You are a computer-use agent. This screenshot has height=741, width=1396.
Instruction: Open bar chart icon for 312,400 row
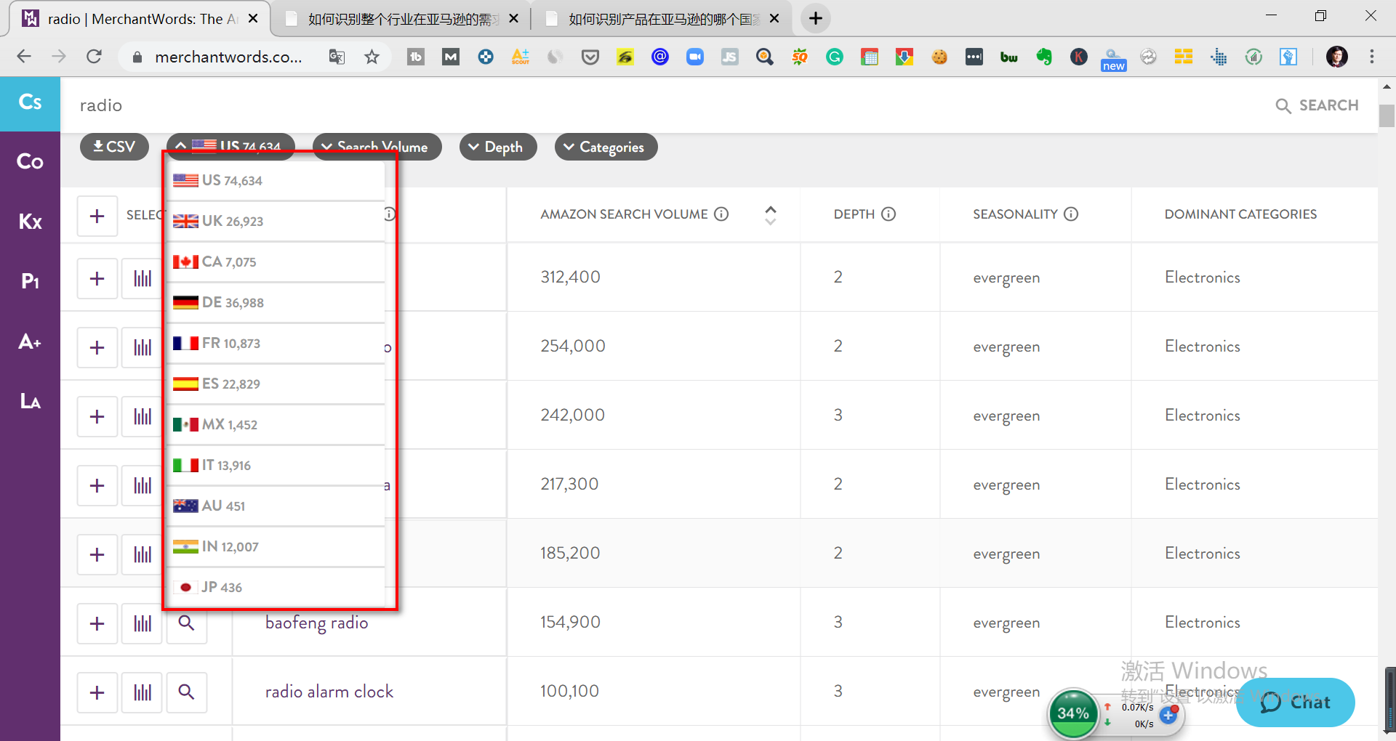click(143, 278)
